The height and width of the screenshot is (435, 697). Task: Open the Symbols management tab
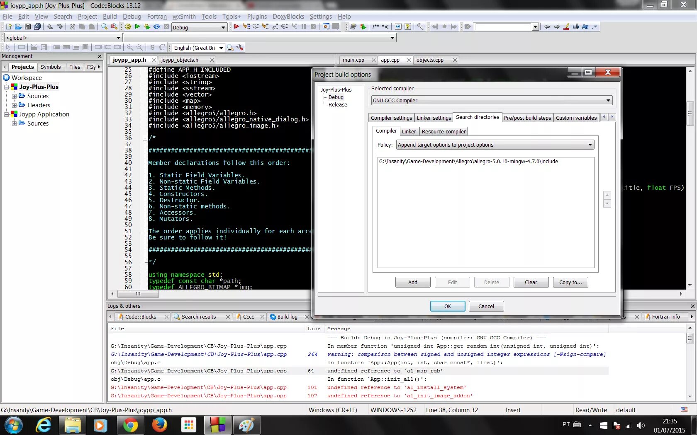(x=51, y=67)
